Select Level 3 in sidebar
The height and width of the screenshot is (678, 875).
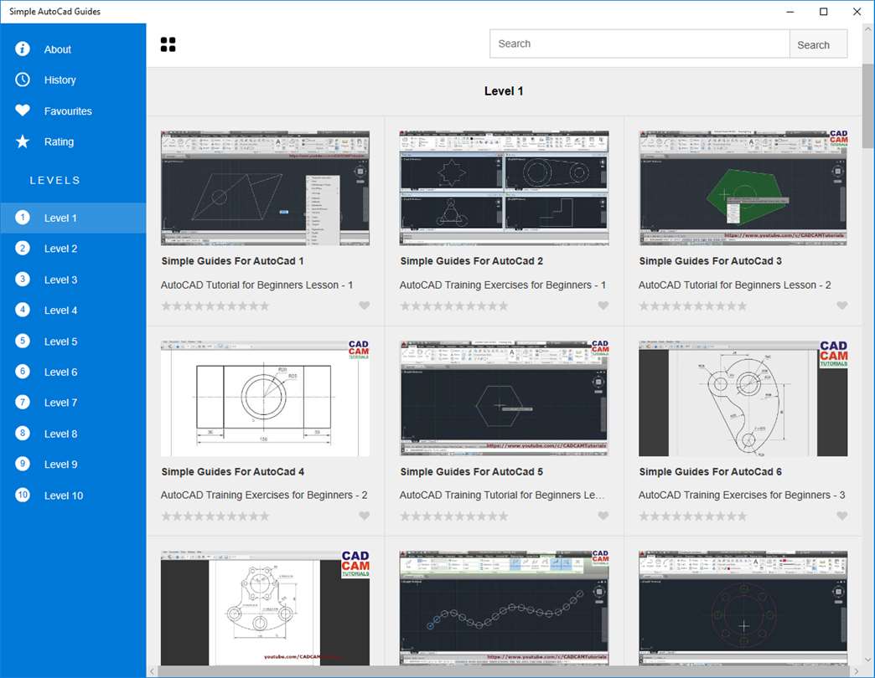(x=73, y=280)
